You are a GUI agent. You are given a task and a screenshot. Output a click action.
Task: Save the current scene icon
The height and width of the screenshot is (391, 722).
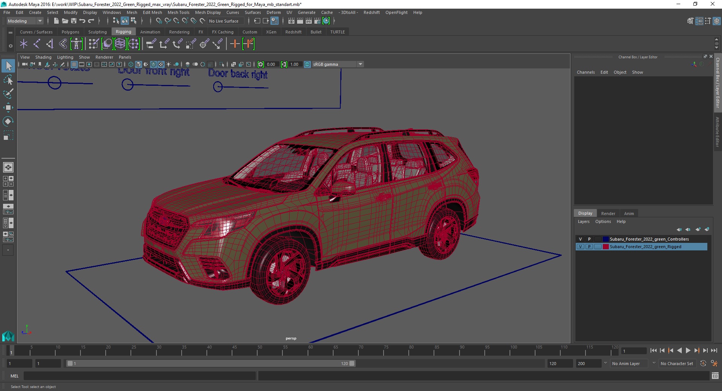point(74,21)
